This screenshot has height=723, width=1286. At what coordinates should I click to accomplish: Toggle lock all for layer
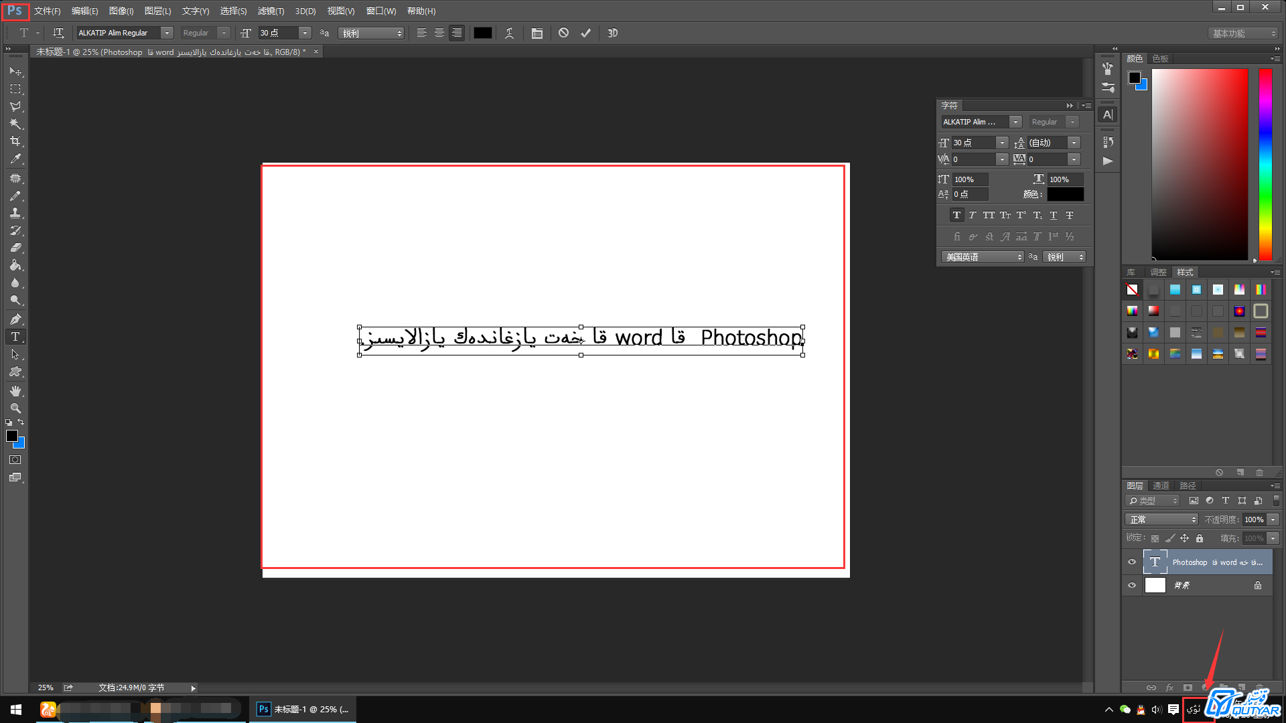click(1200, 538)
